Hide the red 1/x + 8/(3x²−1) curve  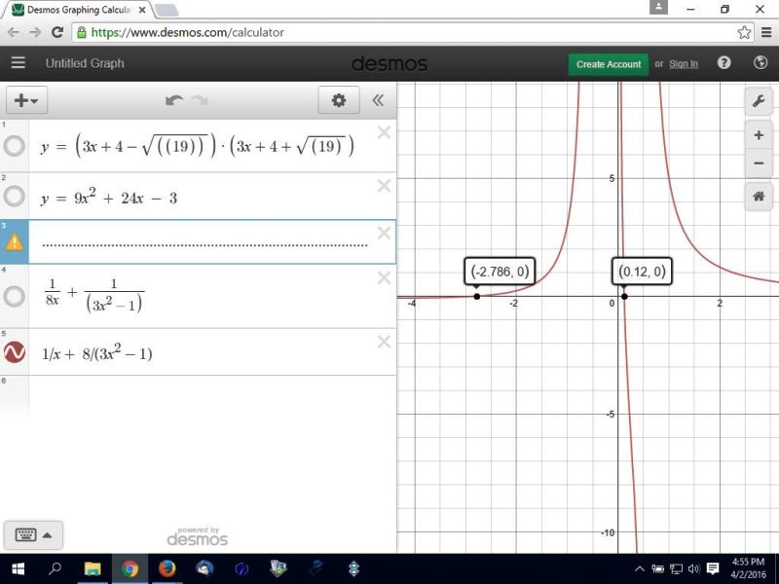[x=15, y=352]
